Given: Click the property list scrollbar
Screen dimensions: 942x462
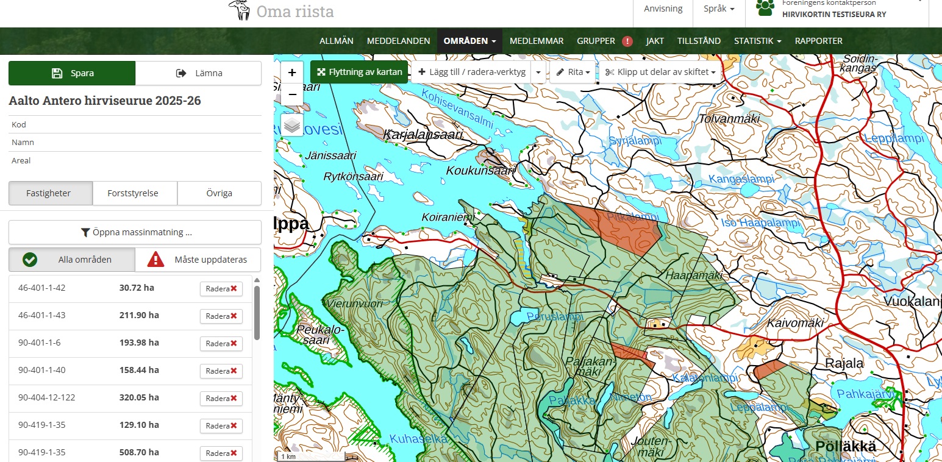Looking at the screenshot, I should pos(257,312).
